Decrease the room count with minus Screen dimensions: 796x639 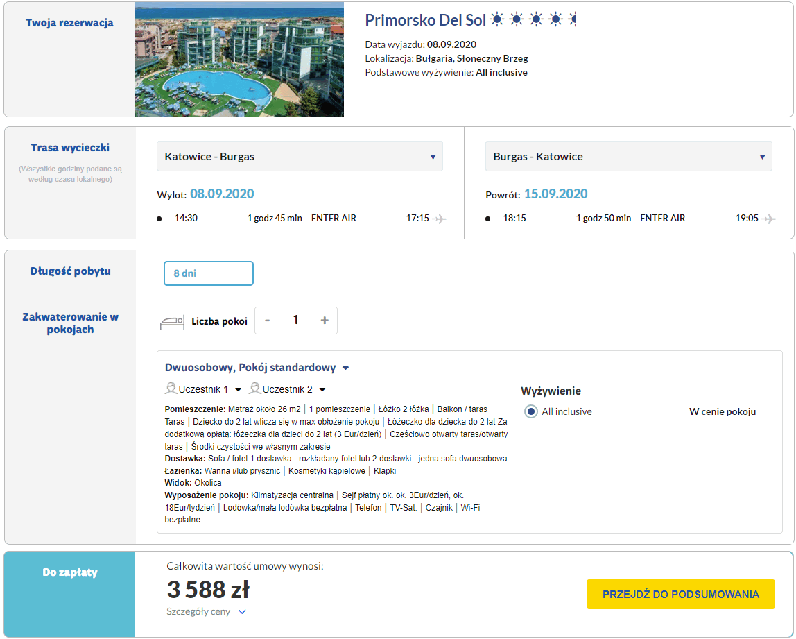(x=268, y=321)
